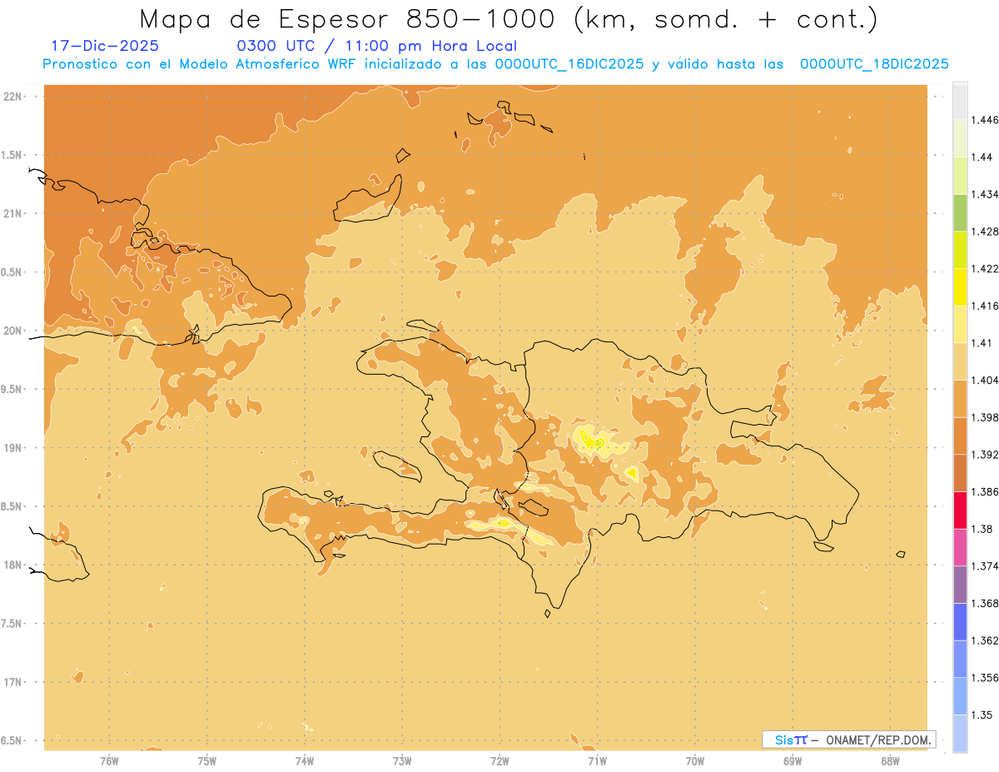
Task: Click the legend value 1.44
Action: 982,157
